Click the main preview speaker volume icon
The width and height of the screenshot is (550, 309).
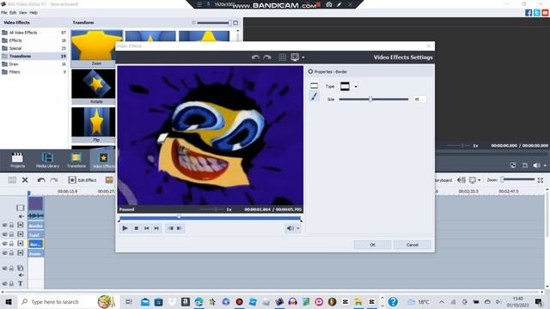[x=536, y=166]
